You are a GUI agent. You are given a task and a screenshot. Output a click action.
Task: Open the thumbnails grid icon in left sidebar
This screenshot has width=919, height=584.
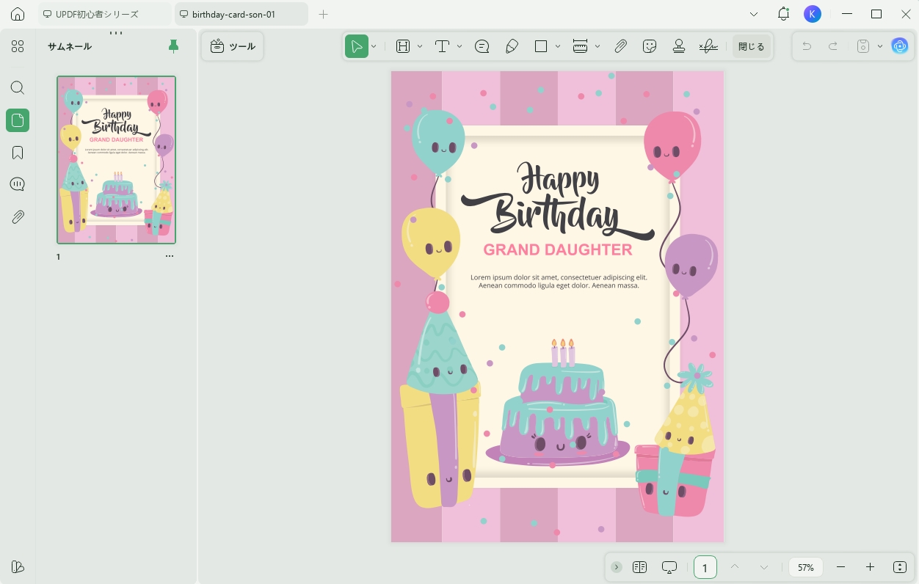pos(18,47)
